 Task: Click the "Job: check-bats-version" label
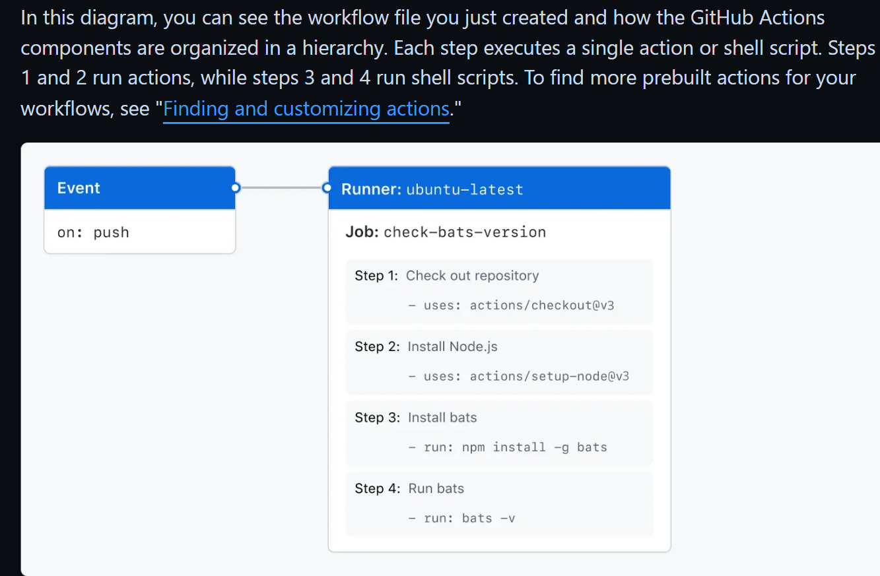pyautogui.click(x=446, y=232)
